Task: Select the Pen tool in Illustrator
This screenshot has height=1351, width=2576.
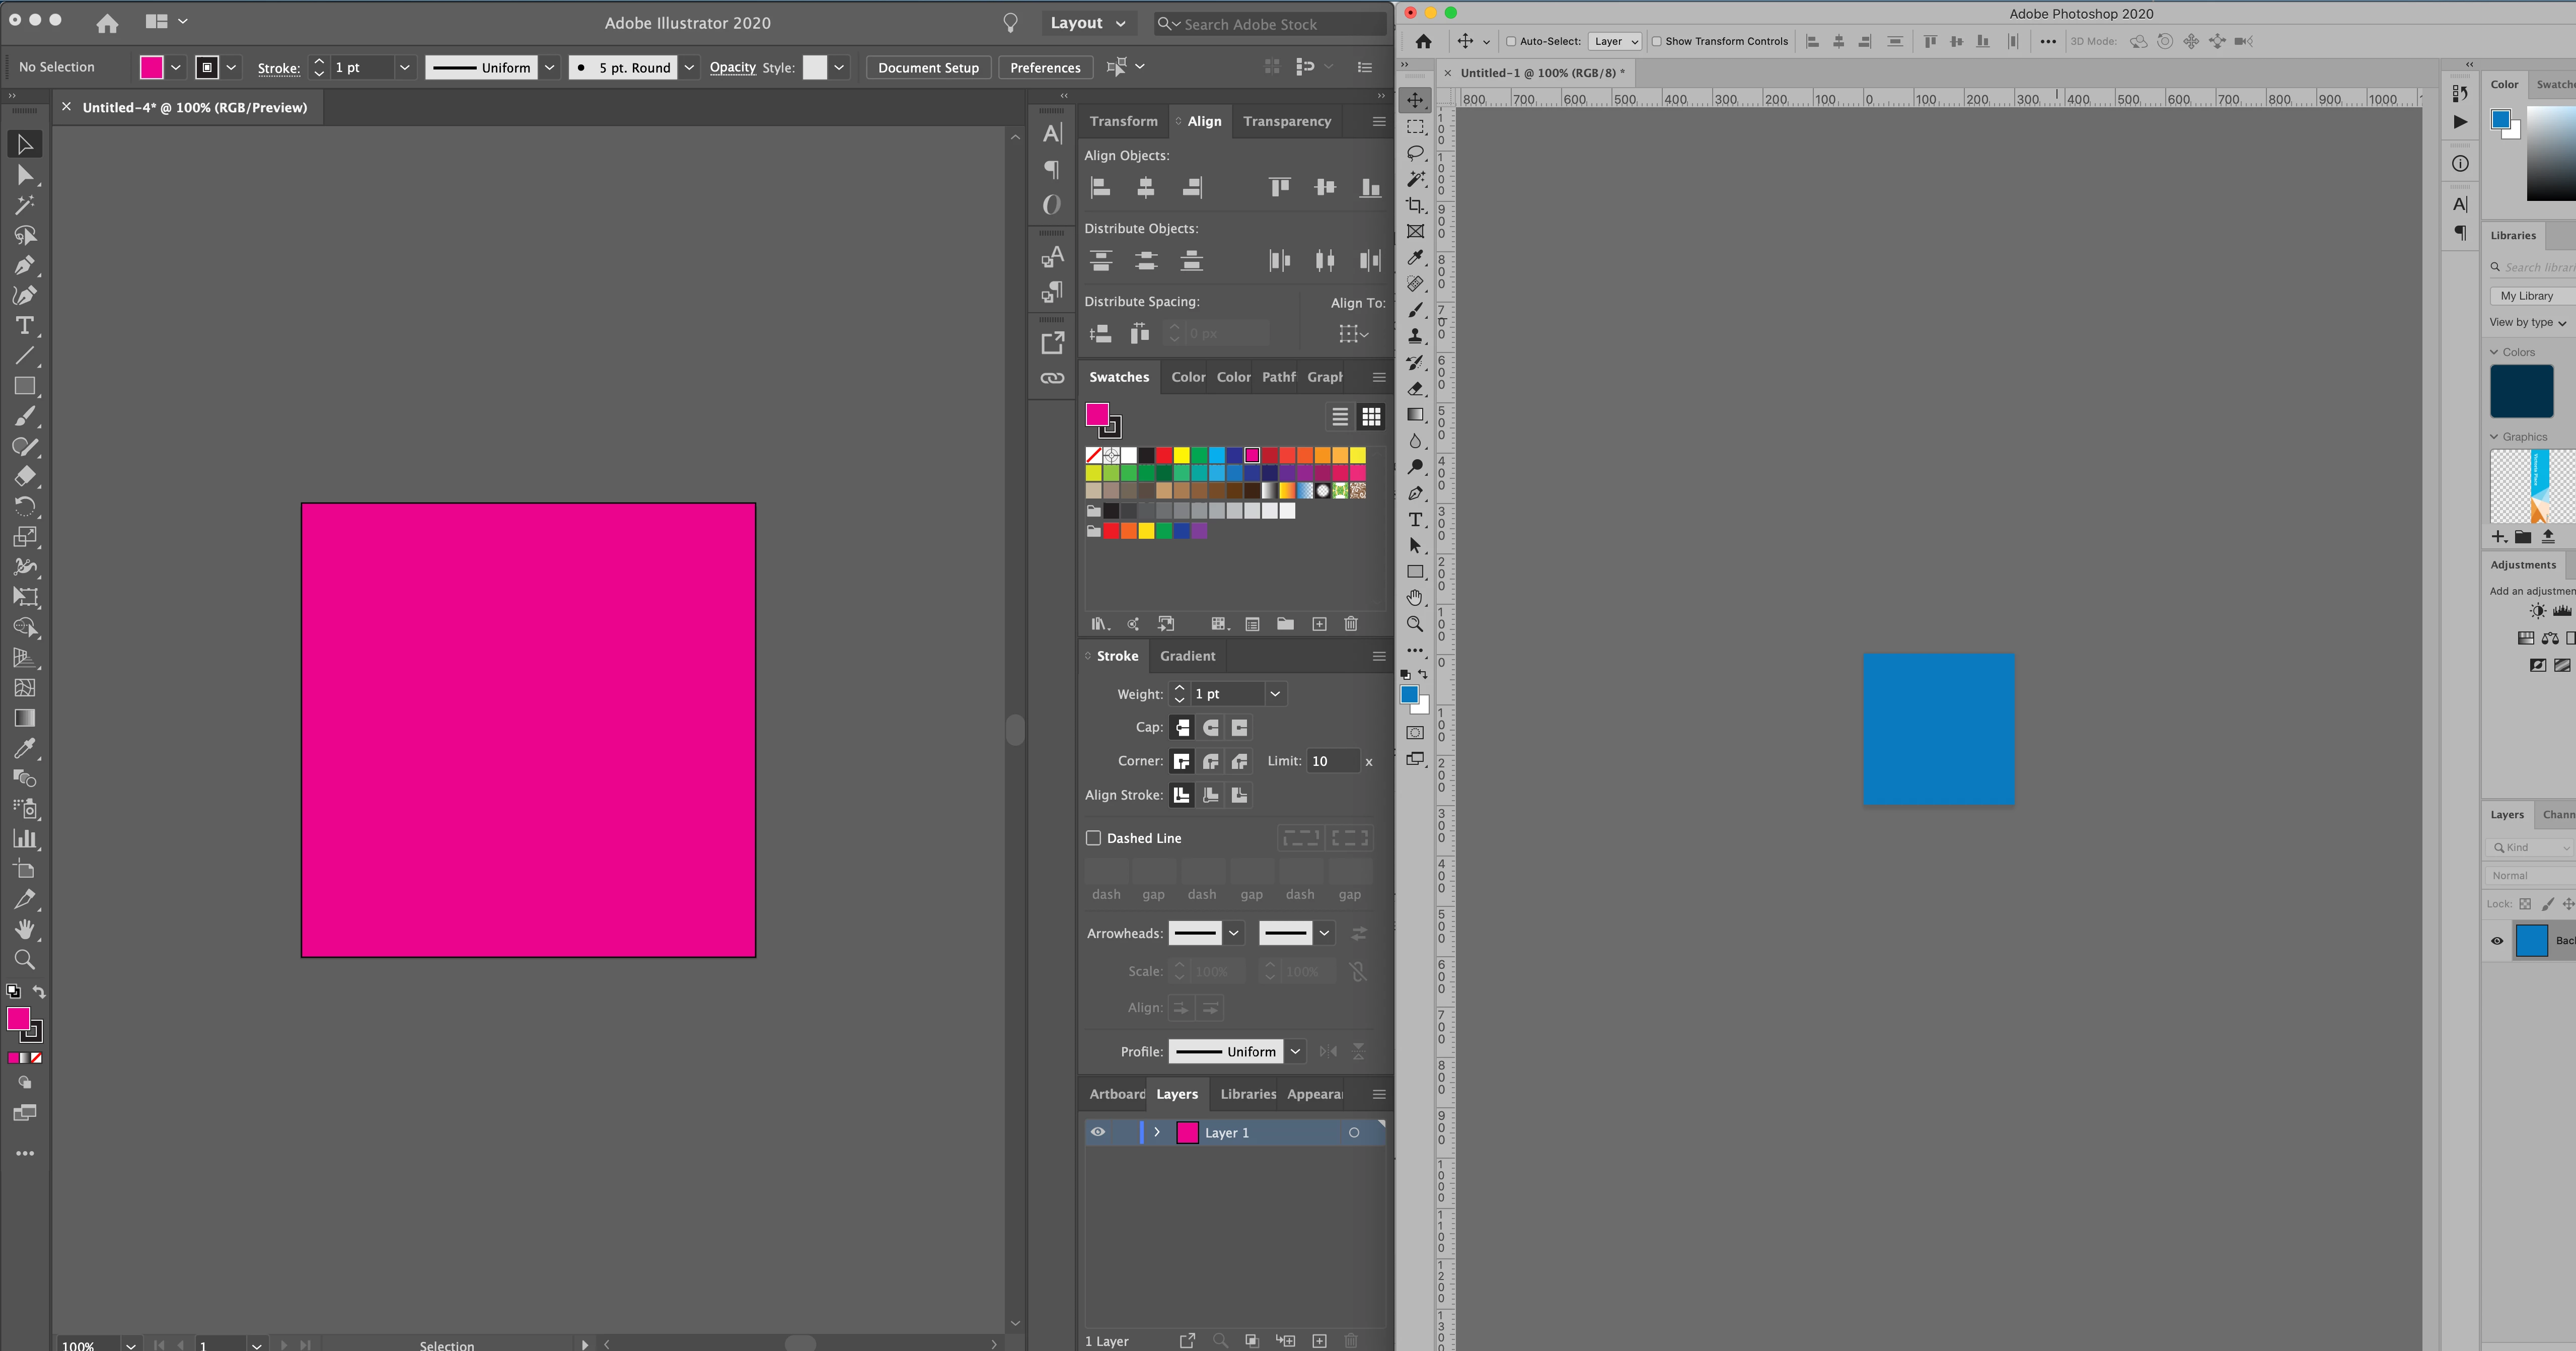Action: click(24, 265)
